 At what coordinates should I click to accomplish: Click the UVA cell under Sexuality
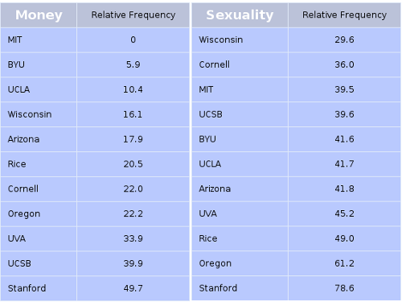240,213
